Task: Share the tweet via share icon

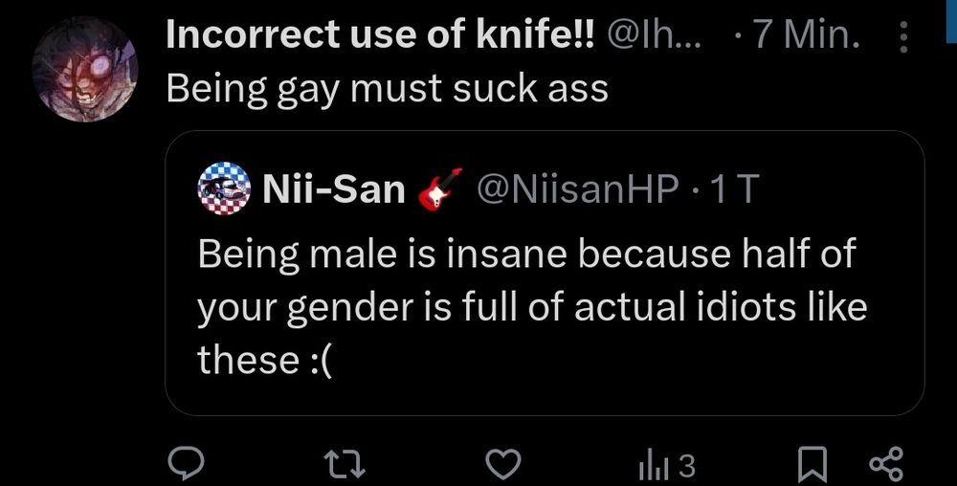Action: pos(884,465)
